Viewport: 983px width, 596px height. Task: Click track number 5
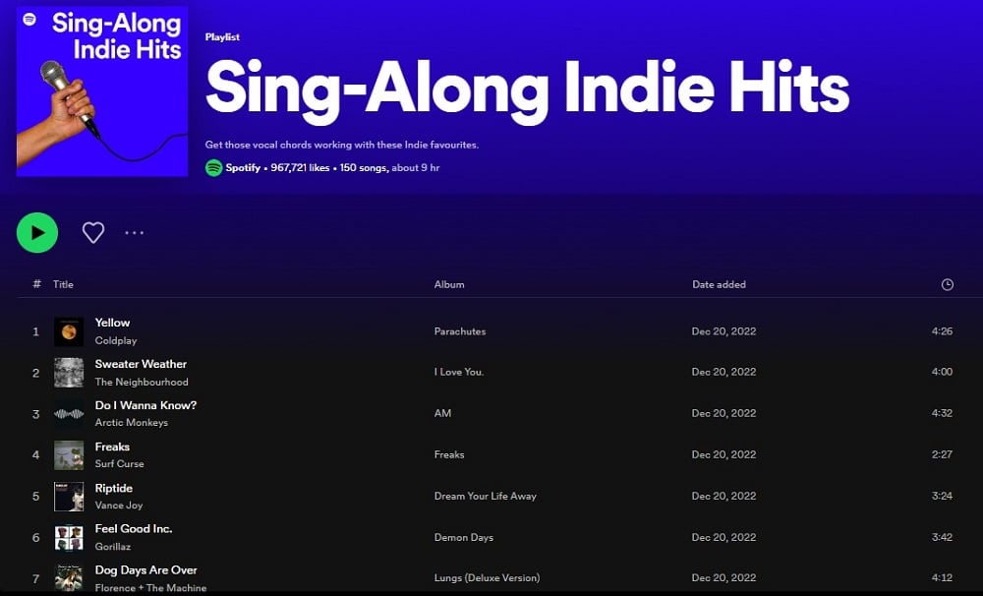point(35,497)
